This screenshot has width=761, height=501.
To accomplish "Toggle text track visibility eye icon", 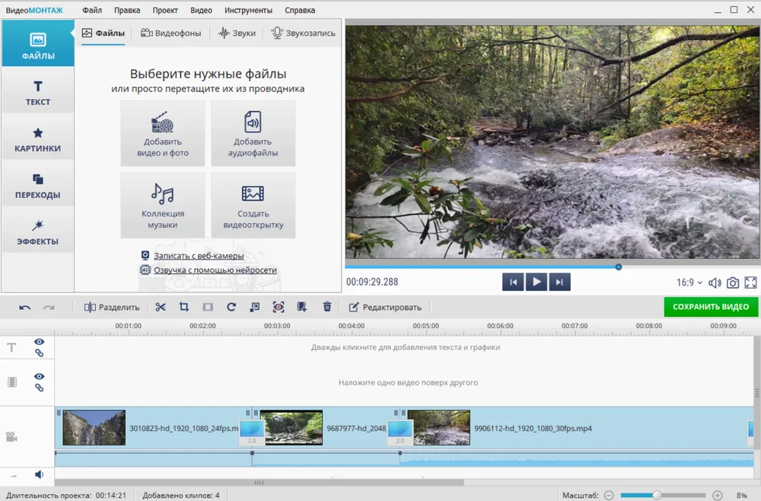I will tap(39, 343).
